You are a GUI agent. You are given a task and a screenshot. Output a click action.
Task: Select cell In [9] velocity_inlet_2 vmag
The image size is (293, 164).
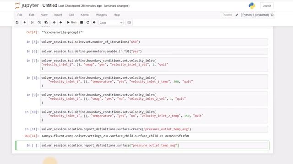(x=154, y=99)
